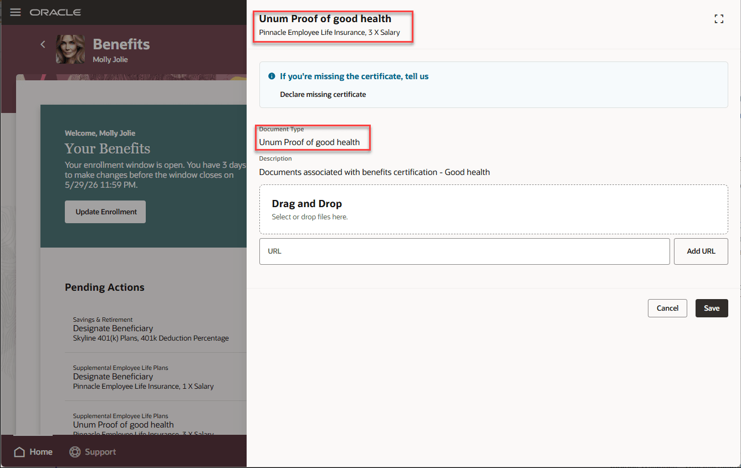Click the "Molly Jolie" name under Benefits

coord(110,59)
